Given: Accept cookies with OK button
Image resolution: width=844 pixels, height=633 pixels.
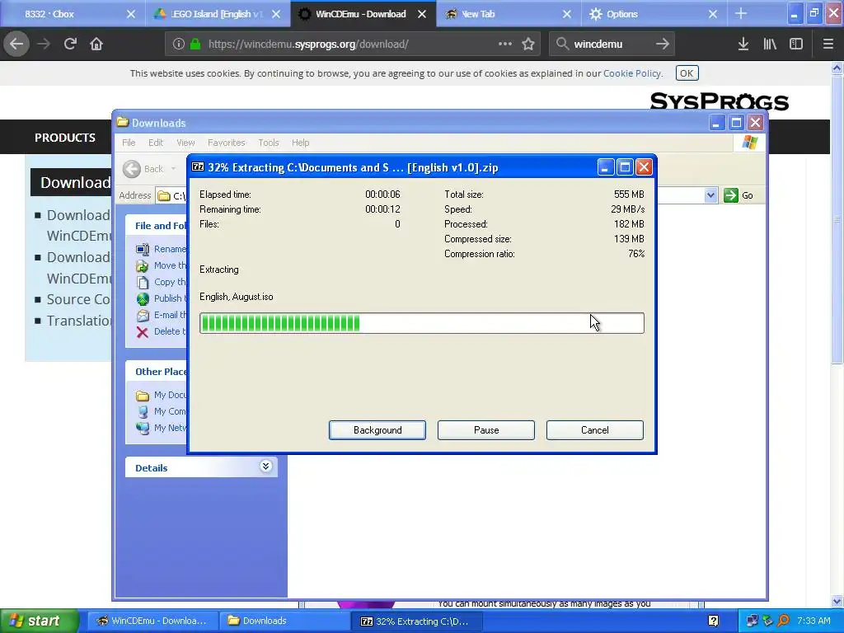Looking at the screenshot, I should pyautogui.click(x=687, y=73).
